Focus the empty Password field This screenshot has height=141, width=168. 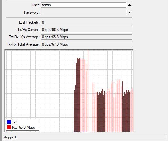84,12
